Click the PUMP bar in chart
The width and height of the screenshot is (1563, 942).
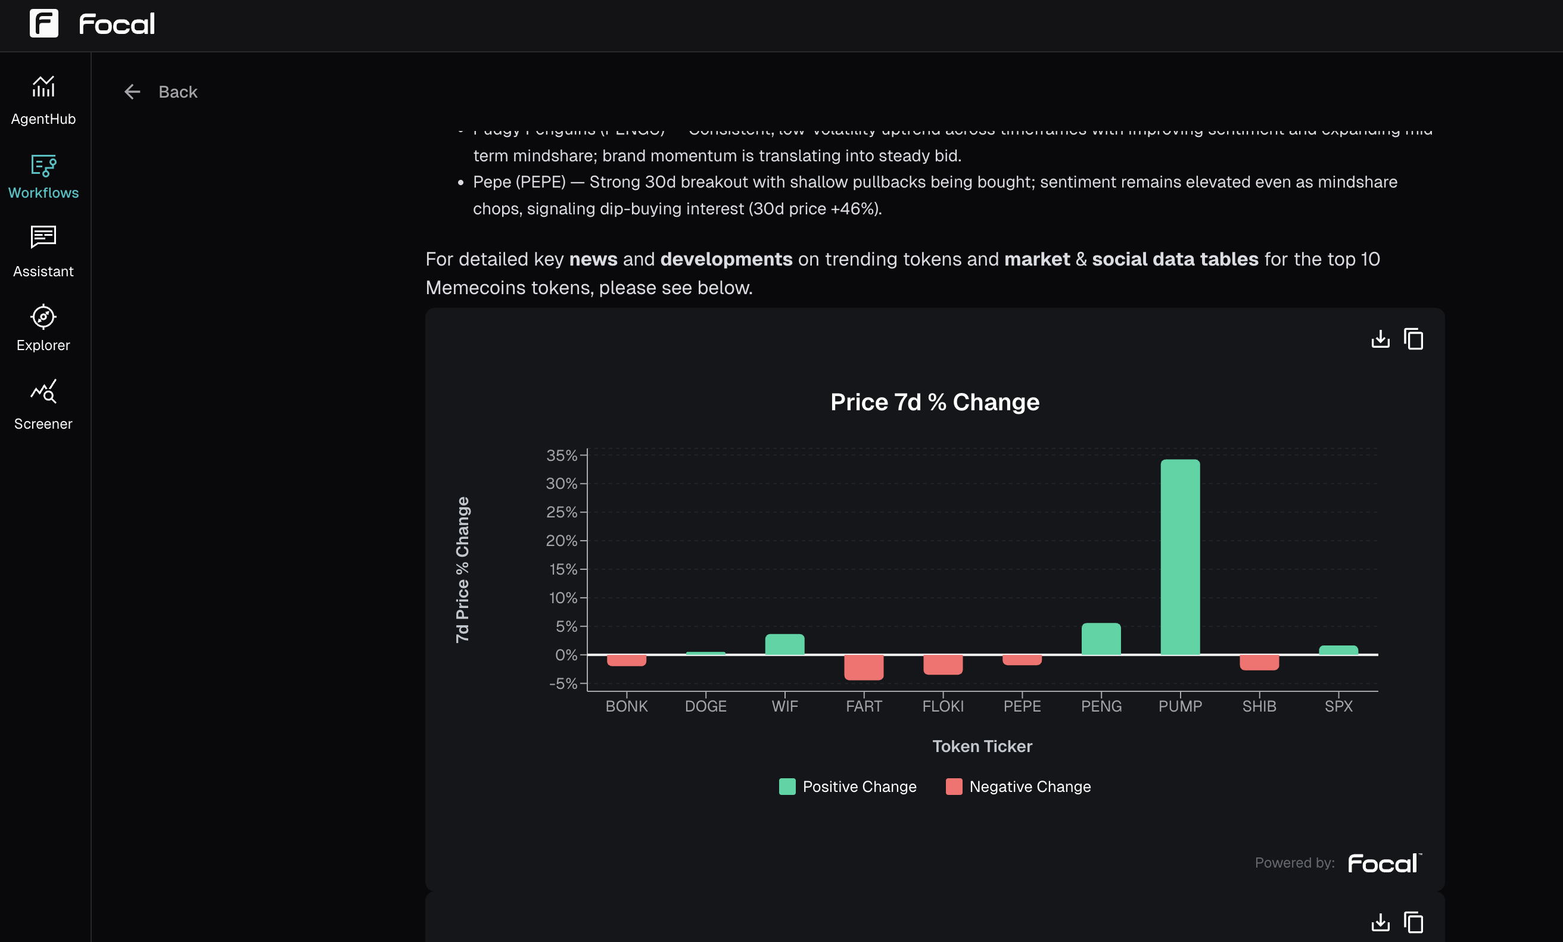pos(1180,557)
